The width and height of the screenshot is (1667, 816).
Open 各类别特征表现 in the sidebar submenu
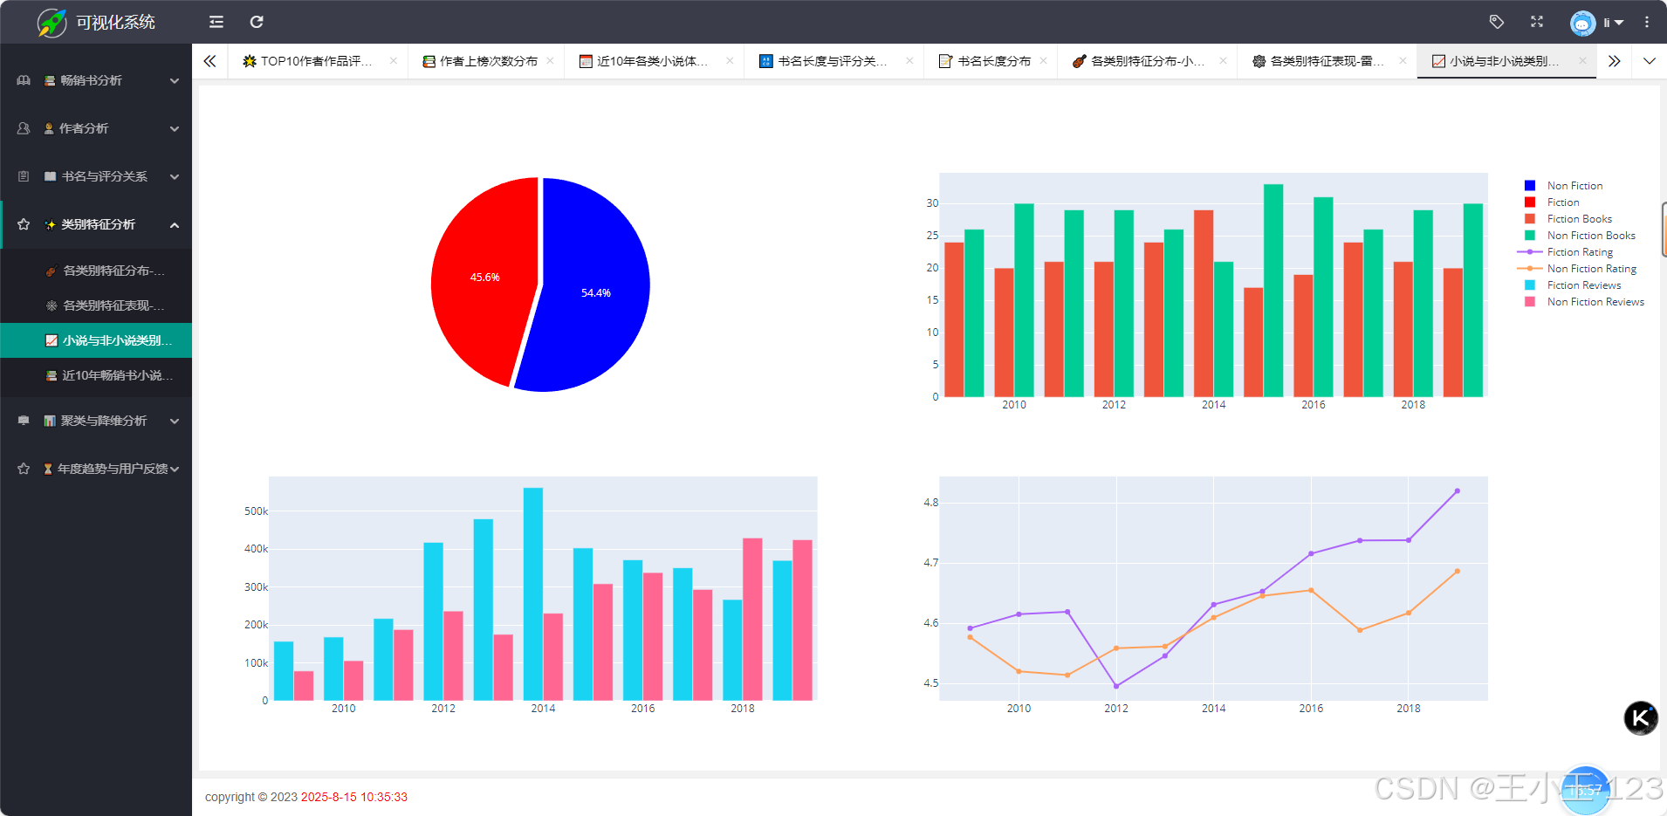tap(96, 305)
